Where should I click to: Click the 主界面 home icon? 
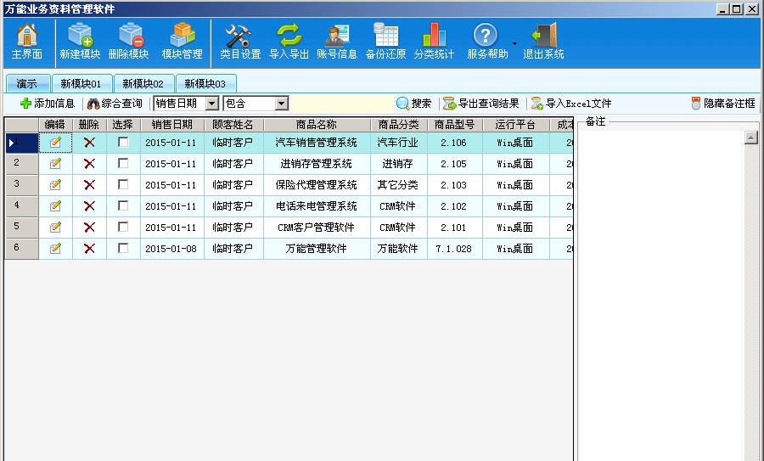(x=27, y=36)
